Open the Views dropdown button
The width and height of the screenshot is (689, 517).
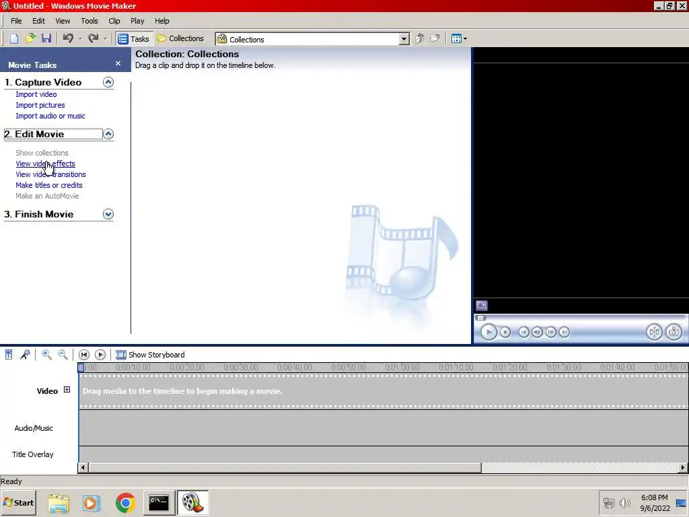[459, 38]
